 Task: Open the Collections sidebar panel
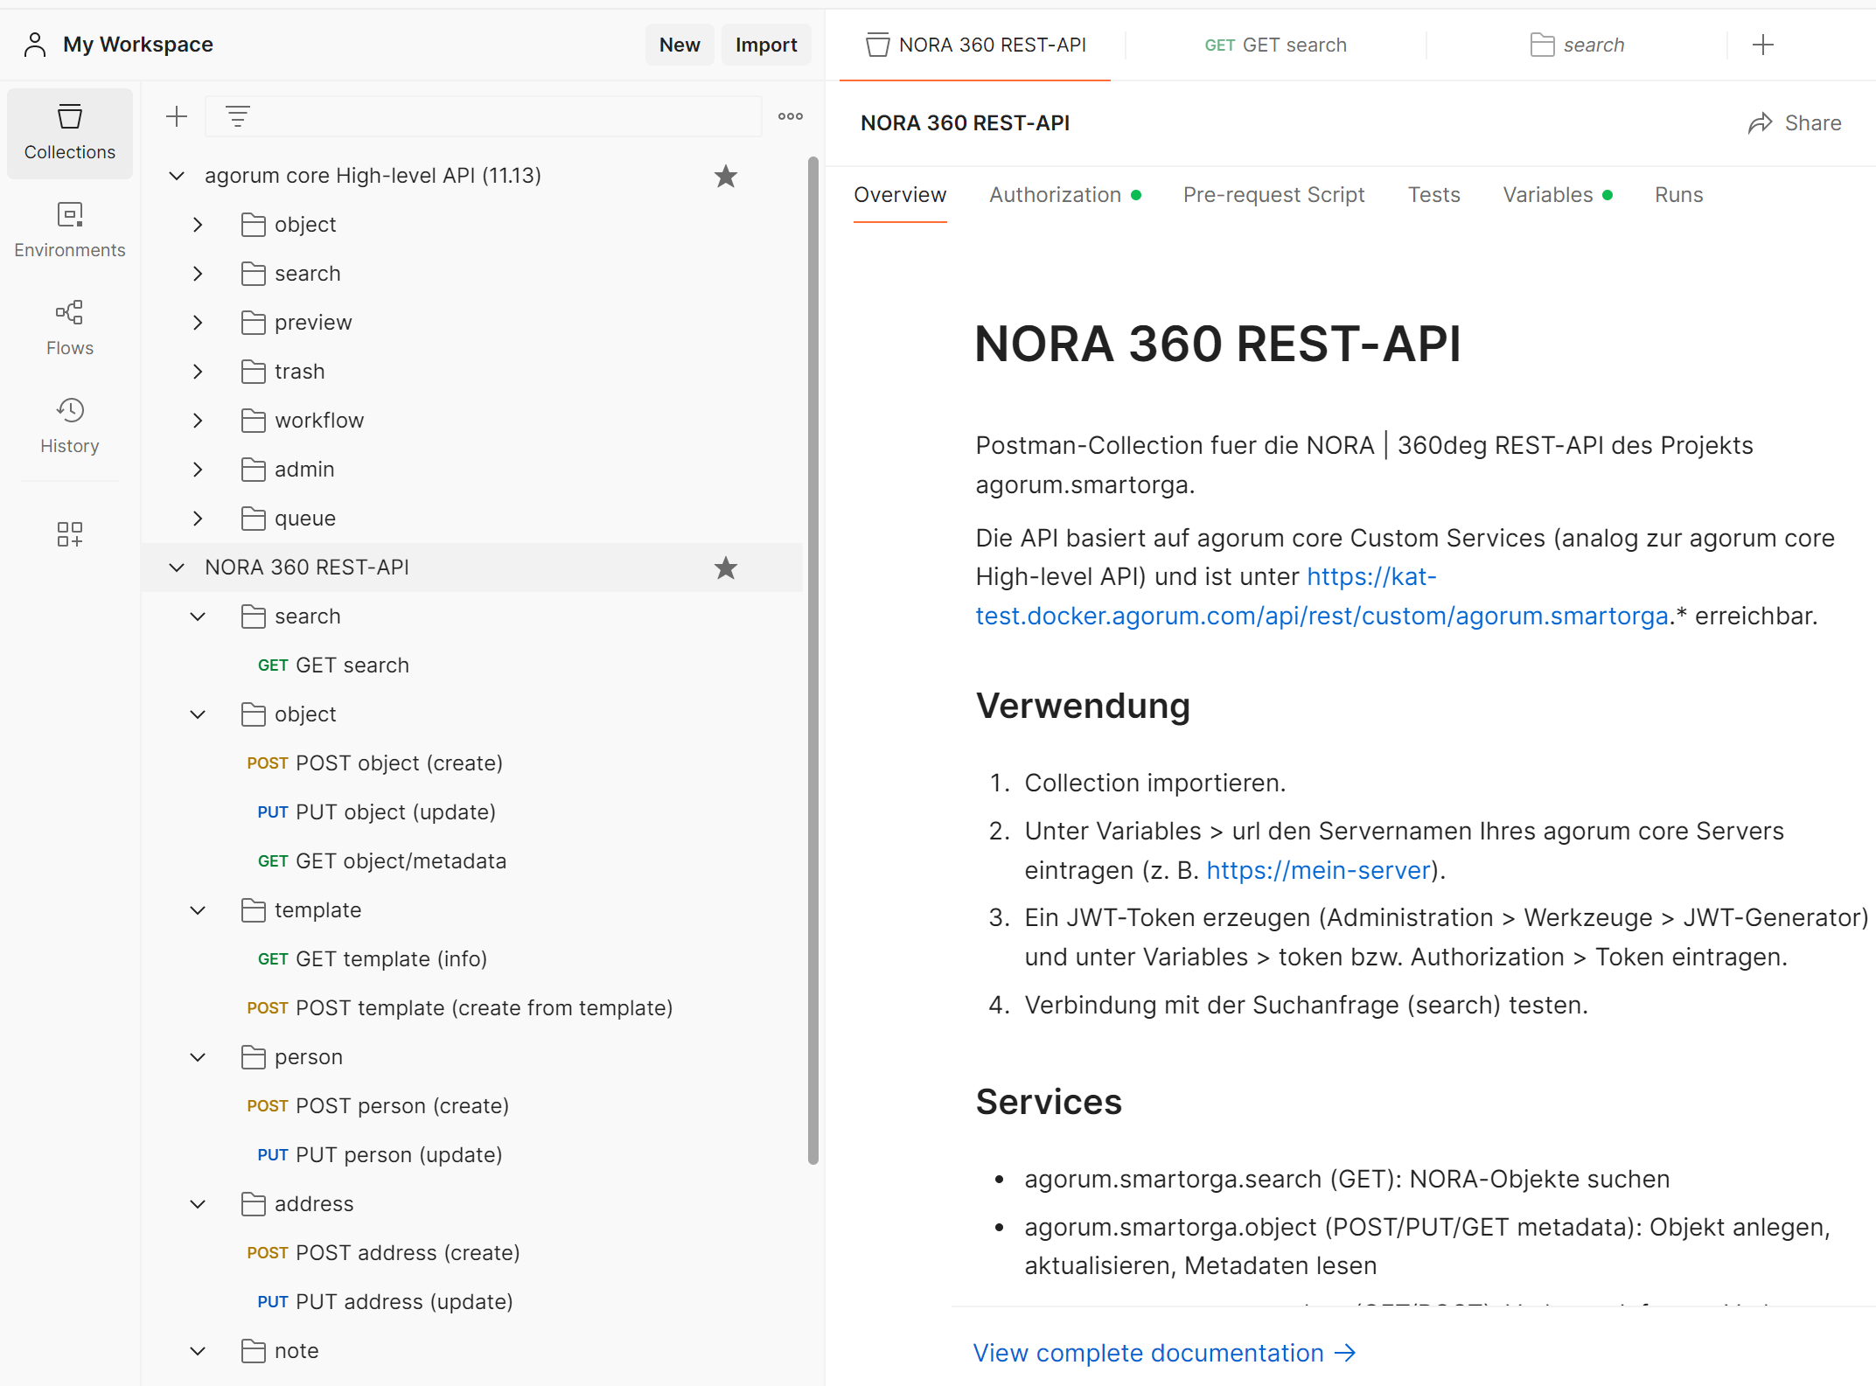[x=69, y=133]
